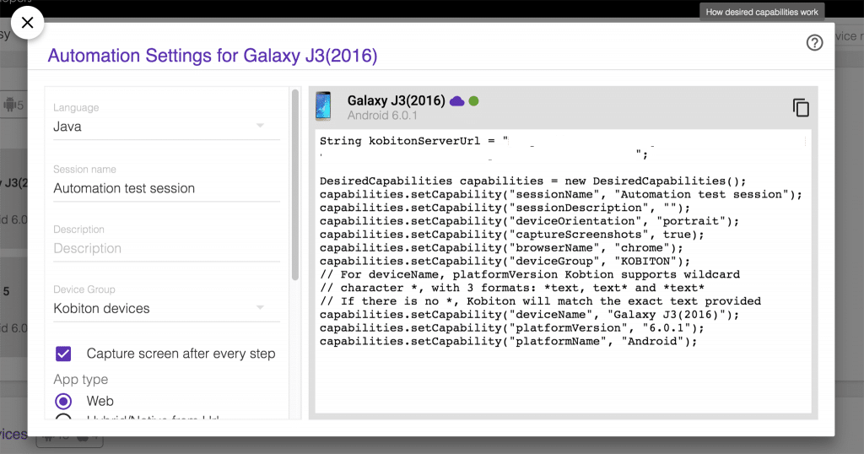Open the help question mark icon
864x454 pixels.
point(814,43)
